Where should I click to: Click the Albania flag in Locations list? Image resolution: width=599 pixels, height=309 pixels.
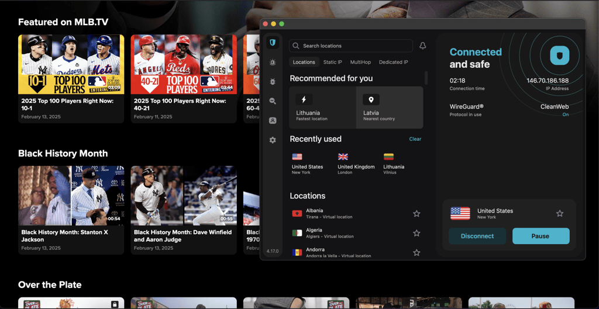(x=297, y=213)
